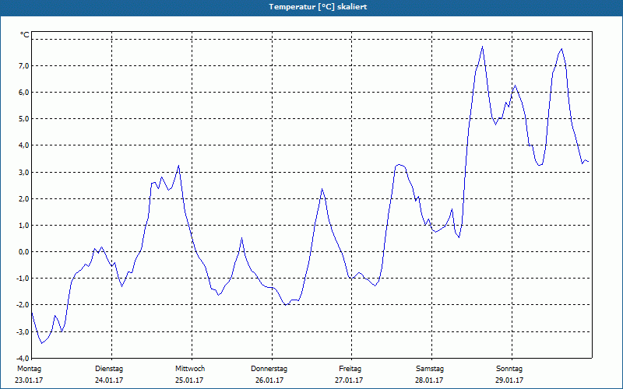This screenshot has height=389, width=623.
Task: Click the date 27.01.17
Action: [x=349, y=380]
